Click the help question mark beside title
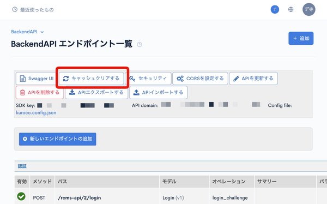327x204 pixels. point(140,45)
